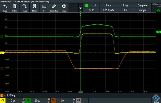Click the -50 V vertical axis label
Viewport: 161px width, 103px height.
(7, 91)
